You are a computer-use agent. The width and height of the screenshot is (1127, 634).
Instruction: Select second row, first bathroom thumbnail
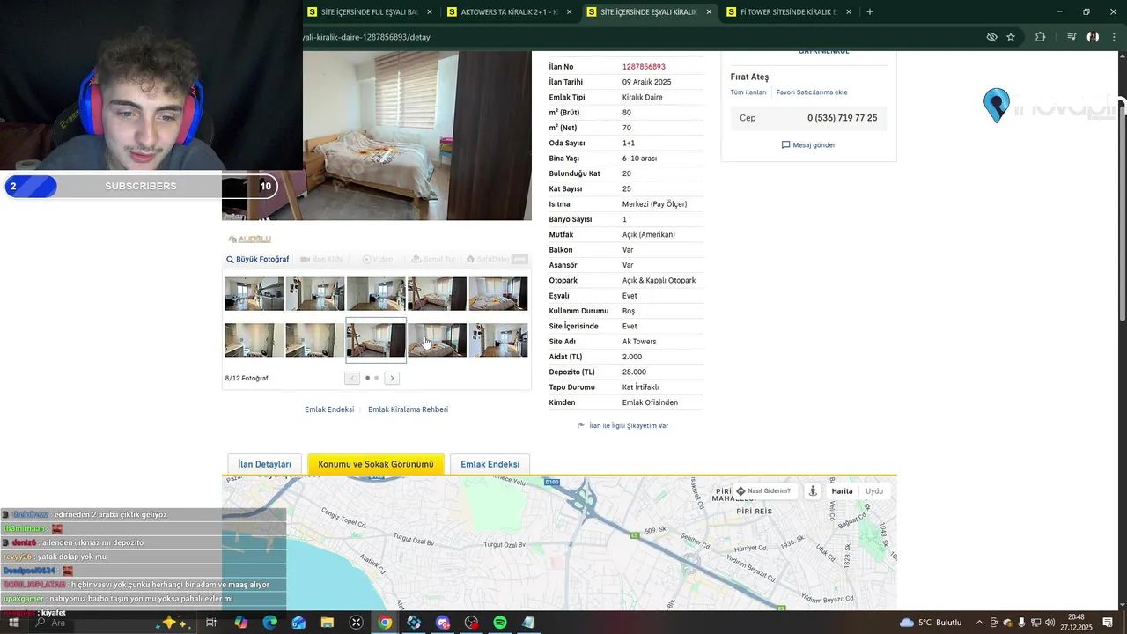(x=254, y=340)
